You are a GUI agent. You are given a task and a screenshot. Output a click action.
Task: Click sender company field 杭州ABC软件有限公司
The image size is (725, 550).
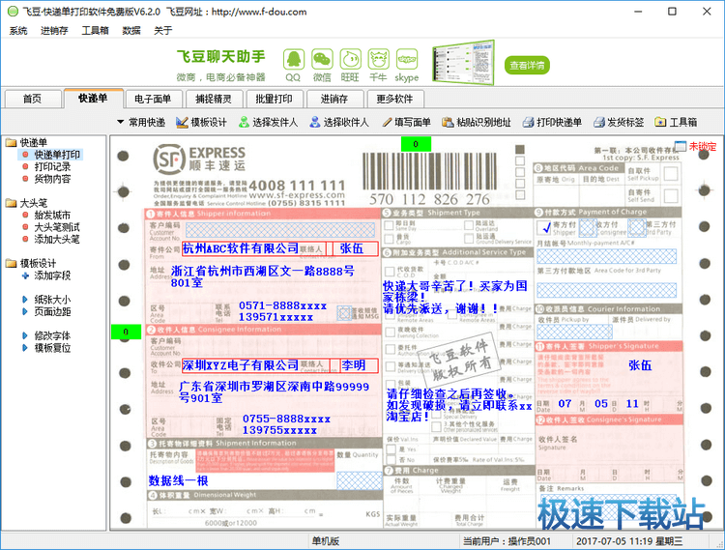pyautogui.click(x=254, y=248)
